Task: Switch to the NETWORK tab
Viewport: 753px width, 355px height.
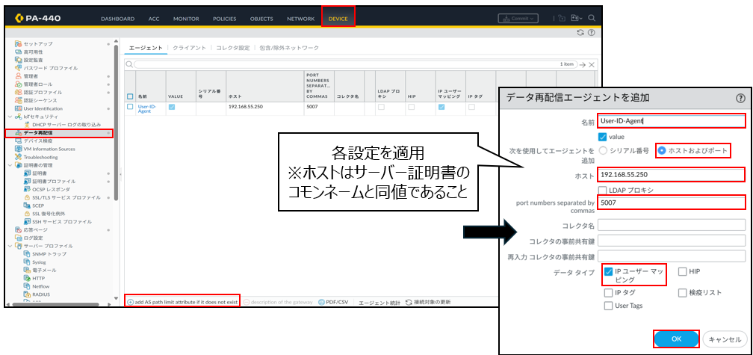Action: pos(300,19)
